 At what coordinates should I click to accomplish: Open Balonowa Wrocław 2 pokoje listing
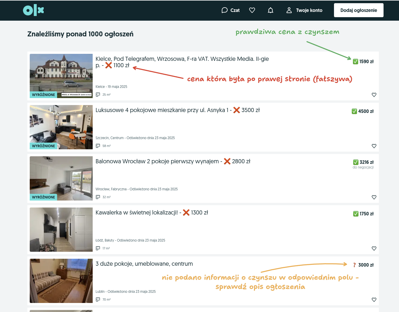point(157,162)
